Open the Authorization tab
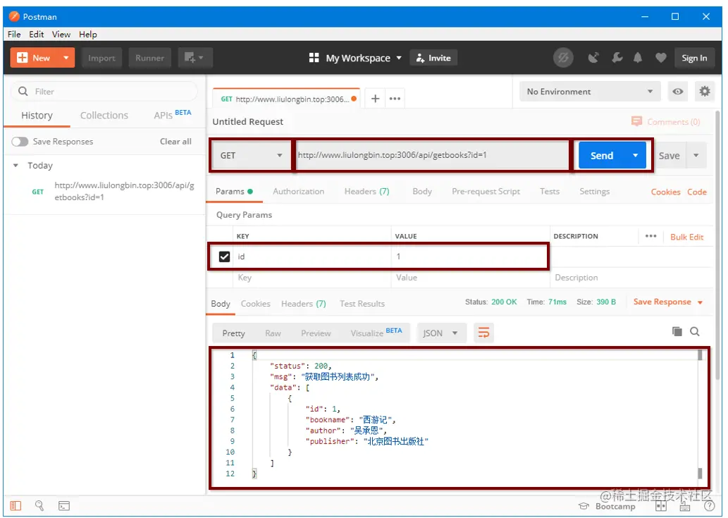The height and width of the screenshot is (518, 728). (x=299, y=191)
